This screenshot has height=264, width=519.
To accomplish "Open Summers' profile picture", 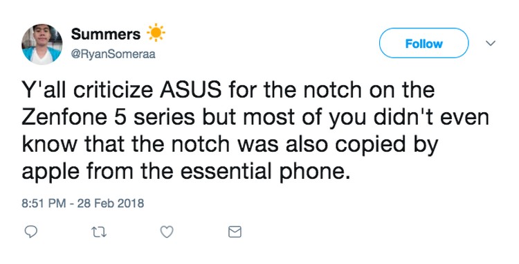I will point(42,44).
